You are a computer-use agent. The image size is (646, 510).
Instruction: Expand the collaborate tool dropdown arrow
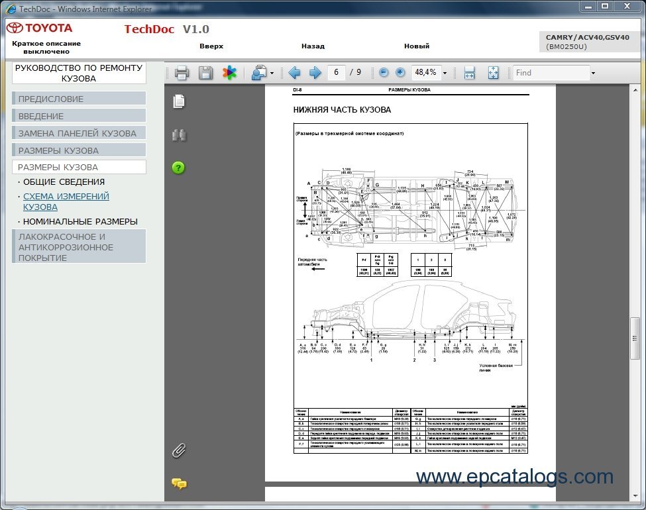(272, 74)
